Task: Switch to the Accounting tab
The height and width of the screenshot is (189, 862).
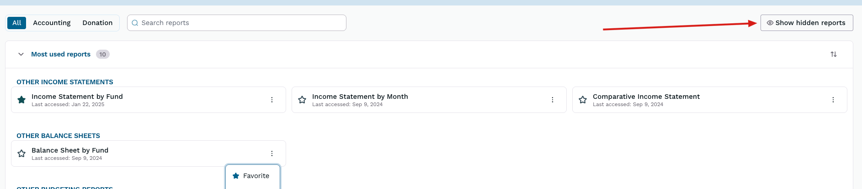Action: [52, 23]
